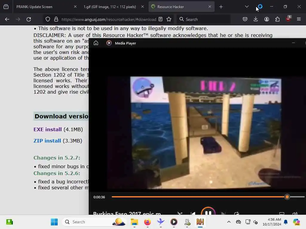
Task: Bookmark this page with the star
Action: (x=169, y=19)
